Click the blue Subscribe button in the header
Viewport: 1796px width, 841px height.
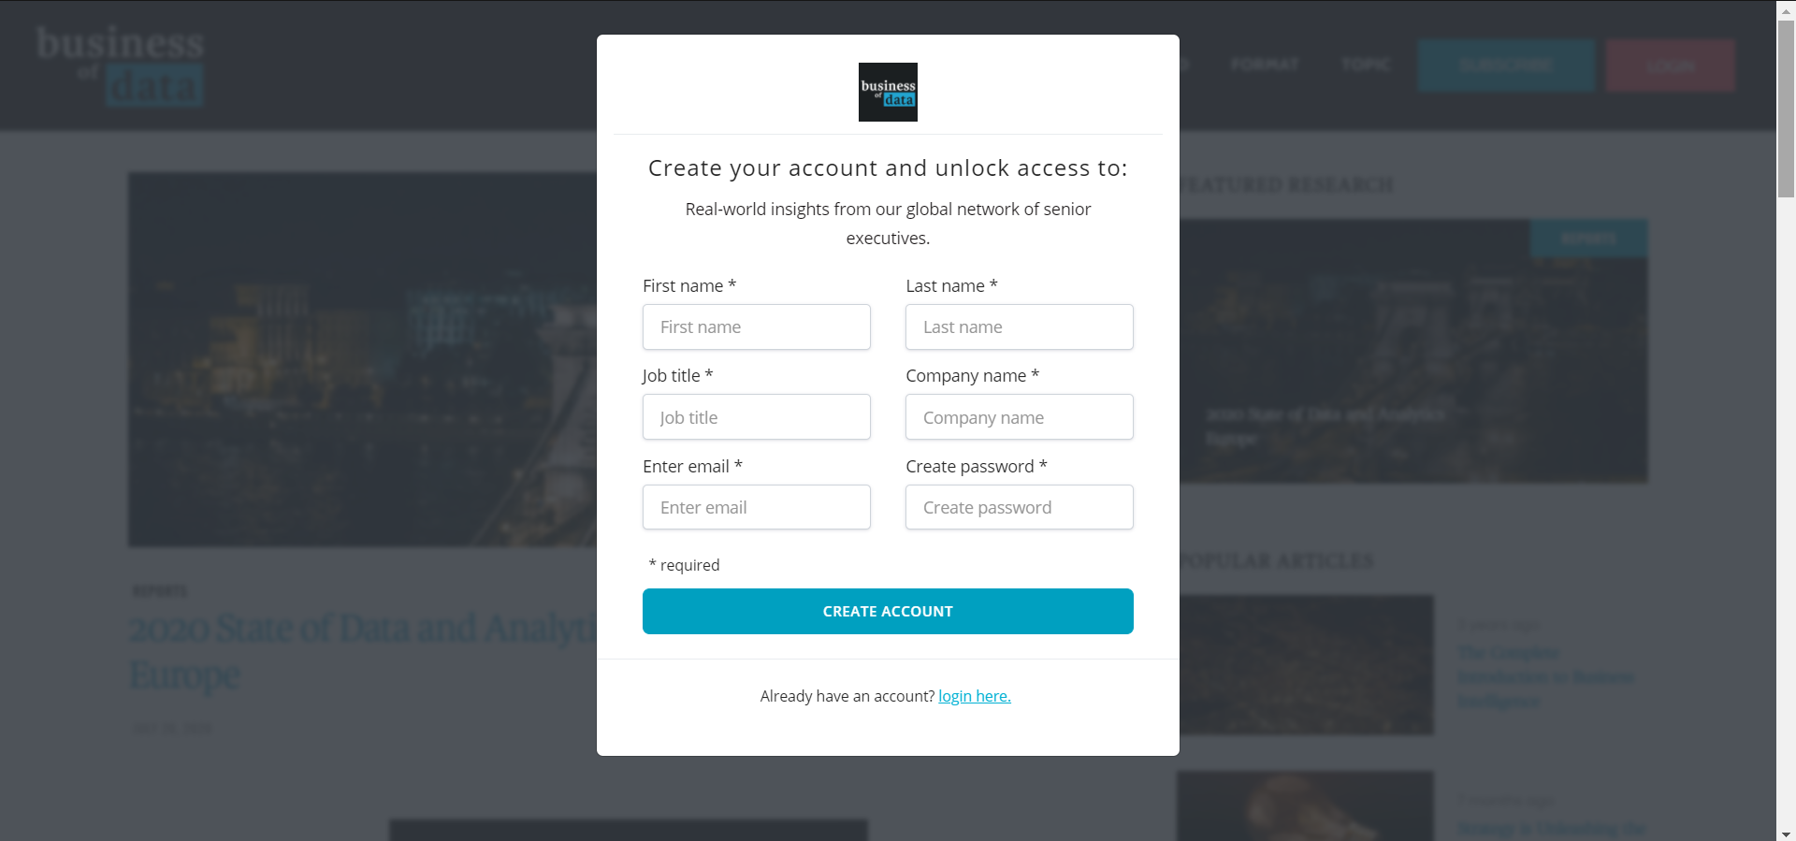(x=1506, y=65)
